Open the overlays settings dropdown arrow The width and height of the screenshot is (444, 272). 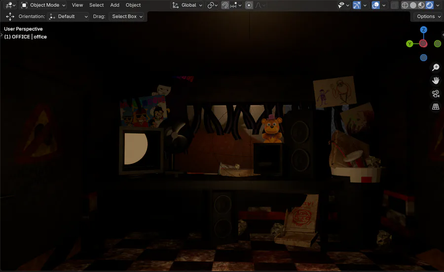[x=384, y=5]
